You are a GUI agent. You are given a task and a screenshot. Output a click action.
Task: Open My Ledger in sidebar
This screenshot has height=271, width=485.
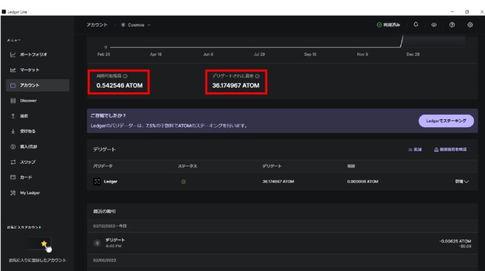coord(29,193)
